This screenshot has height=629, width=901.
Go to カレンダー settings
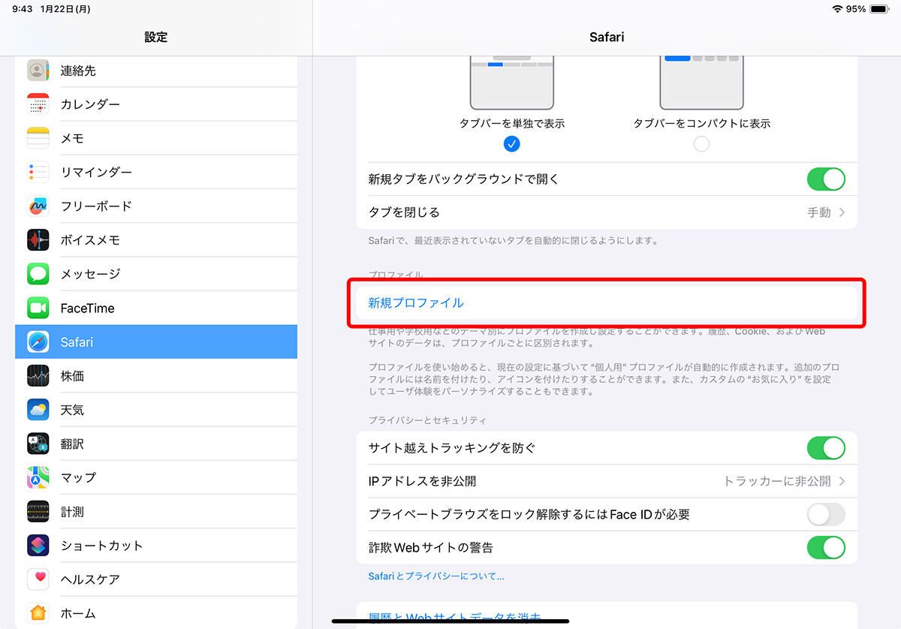tap(156, 104)
